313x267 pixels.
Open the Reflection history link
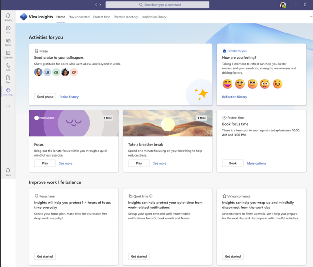(235, 97)
